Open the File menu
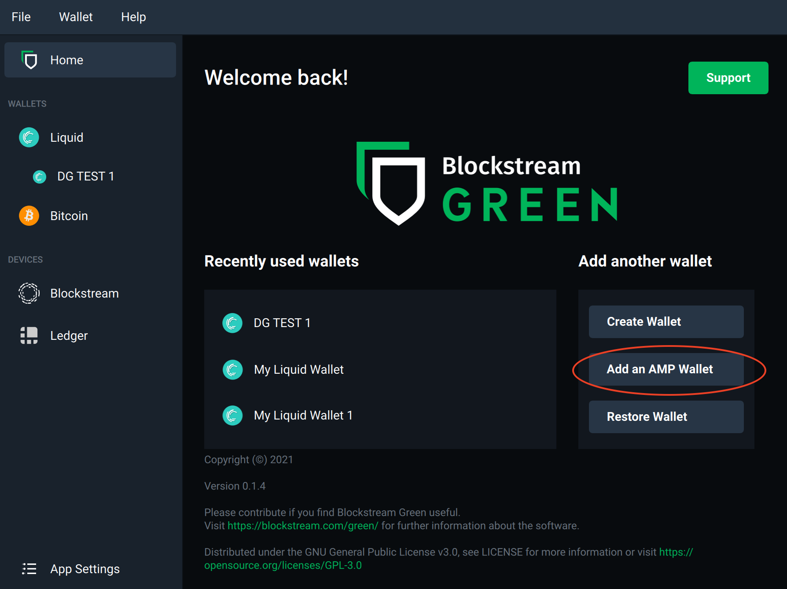Image resolution: width=787 pixels, height=589 pixels. (21, 17)
